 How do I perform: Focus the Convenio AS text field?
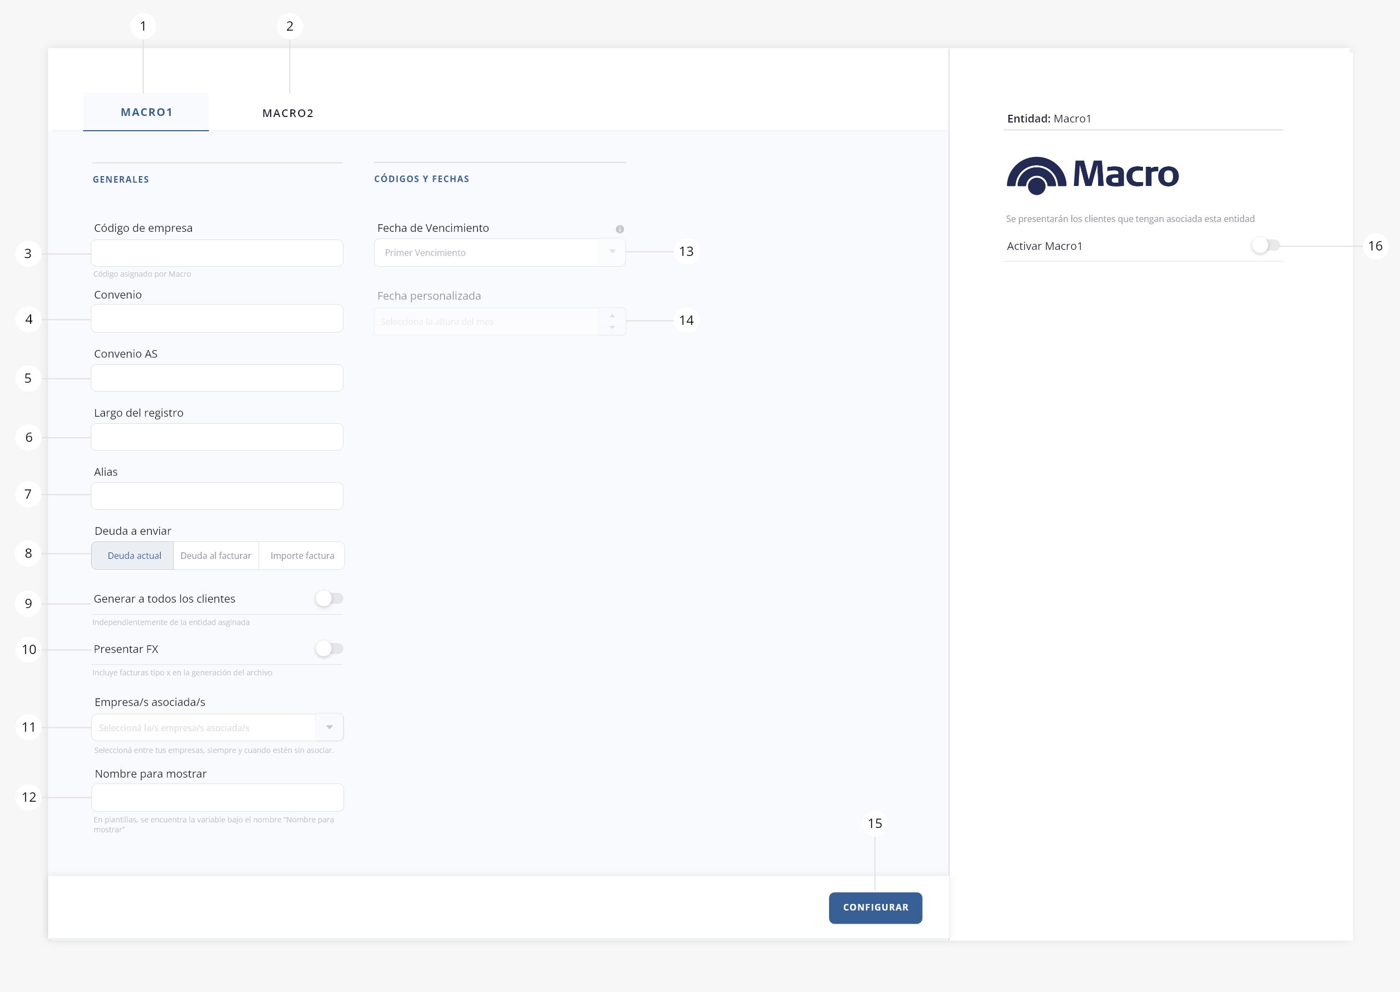pyautogui.click(x=217, y=378)
